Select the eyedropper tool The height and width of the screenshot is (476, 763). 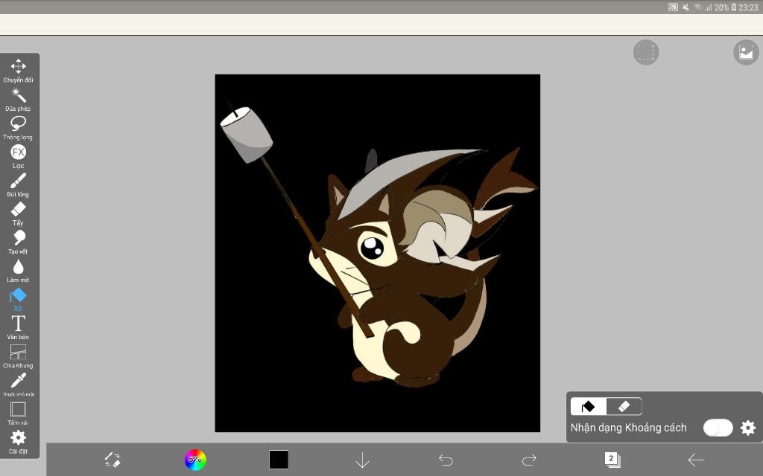tap(18, 385)
